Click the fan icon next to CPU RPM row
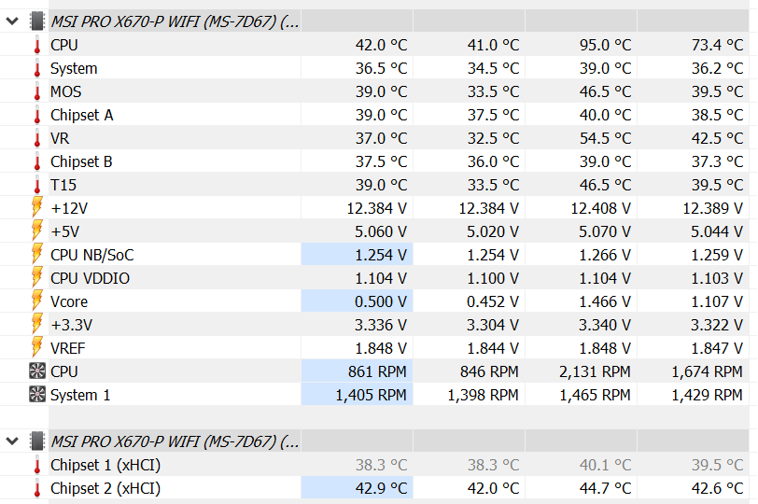758x504 pixels. pyautogui.click(x=37, y=371)
